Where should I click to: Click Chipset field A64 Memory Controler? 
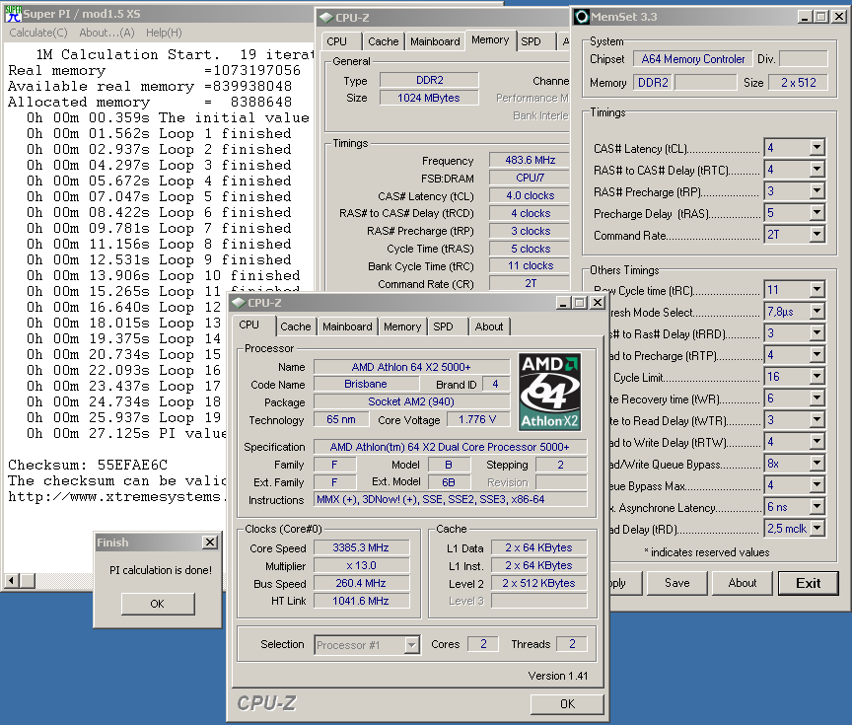tap(693, 59)
